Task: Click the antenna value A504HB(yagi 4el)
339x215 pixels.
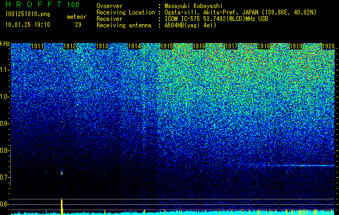Action: coord(190,25)
